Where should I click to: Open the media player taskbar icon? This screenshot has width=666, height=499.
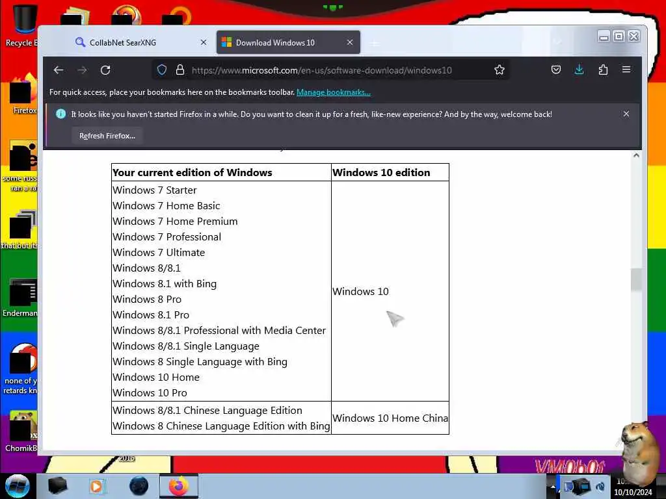tap(96, 486)
